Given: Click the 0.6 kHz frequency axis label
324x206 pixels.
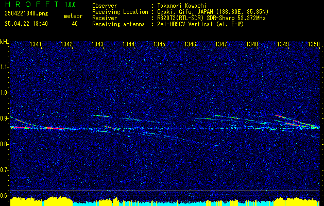Looking at the screenshot, I should click(x=4, y=196).
